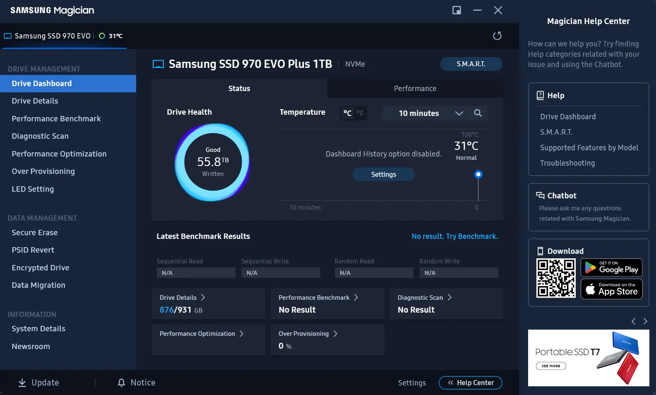Download on the App Store button
The height and width of the screenshot is (395, 656).
click(x=612, y=289)
